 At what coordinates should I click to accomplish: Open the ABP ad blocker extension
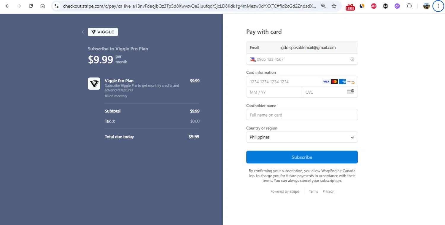[x=374, y=6]
